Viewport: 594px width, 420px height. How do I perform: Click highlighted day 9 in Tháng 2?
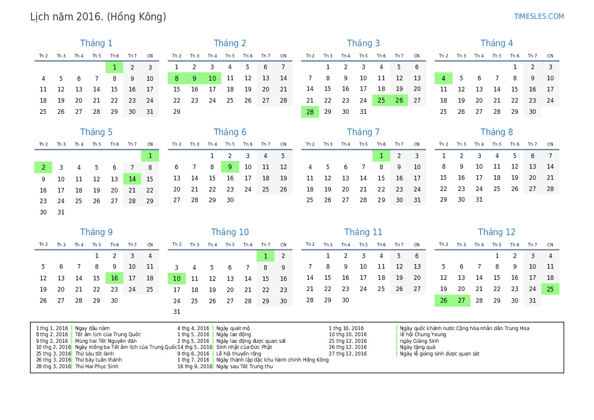tap(194, 78)
